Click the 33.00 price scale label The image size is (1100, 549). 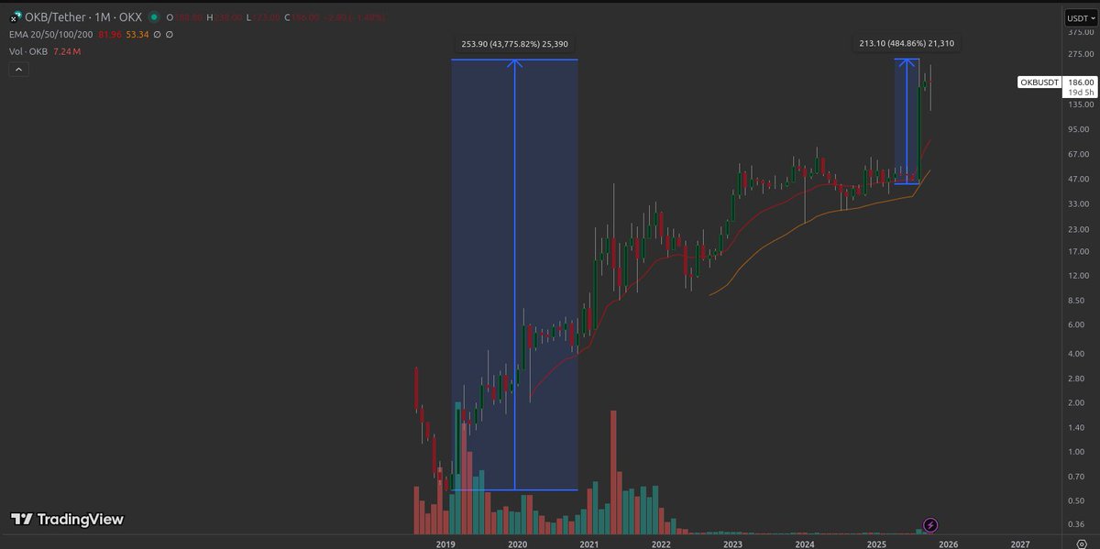[x=1079, y=203]
